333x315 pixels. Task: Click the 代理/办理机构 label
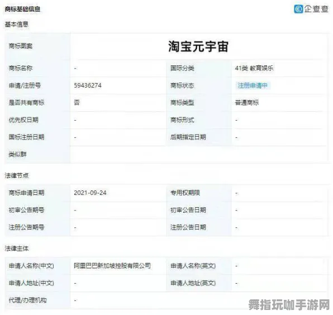point(27,300)
